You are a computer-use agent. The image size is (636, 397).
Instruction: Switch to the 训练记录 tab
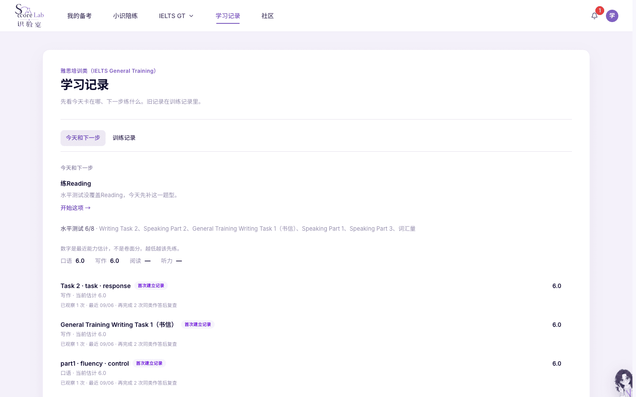click(124, 138)
